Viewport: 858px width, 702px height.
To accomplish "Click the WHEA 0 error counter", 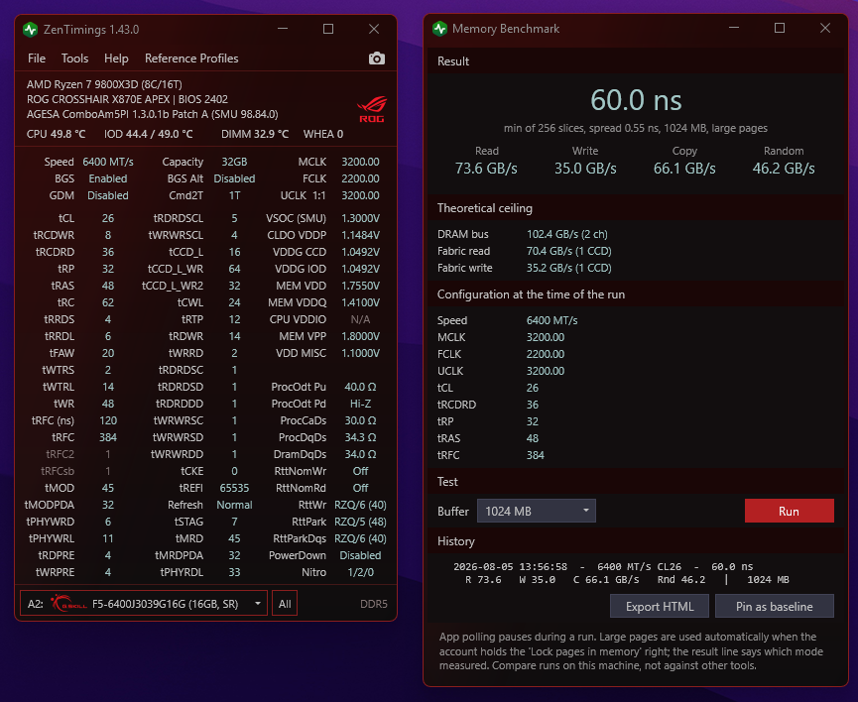I will (x=322, y=134).
